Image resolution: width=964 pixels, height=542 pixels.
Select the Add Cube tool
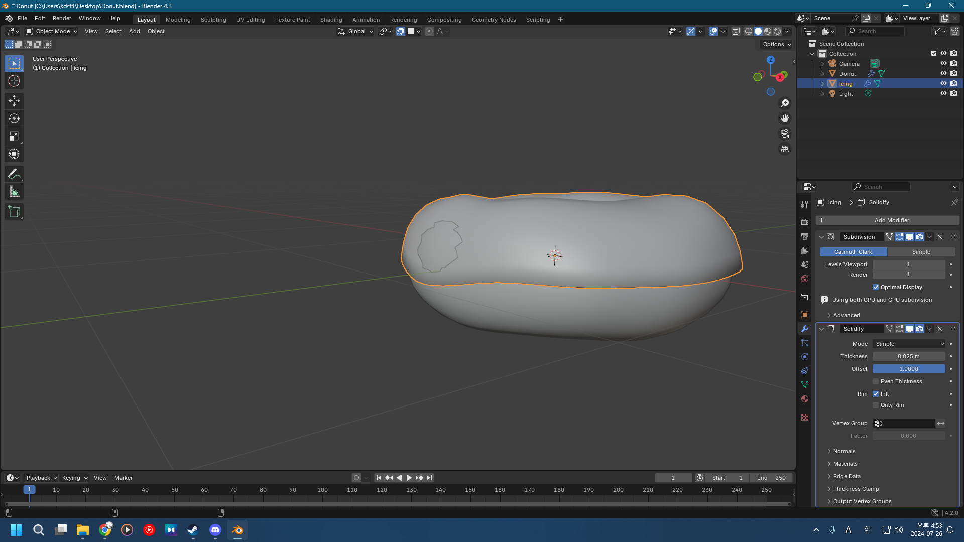click(x=14, y=212)
